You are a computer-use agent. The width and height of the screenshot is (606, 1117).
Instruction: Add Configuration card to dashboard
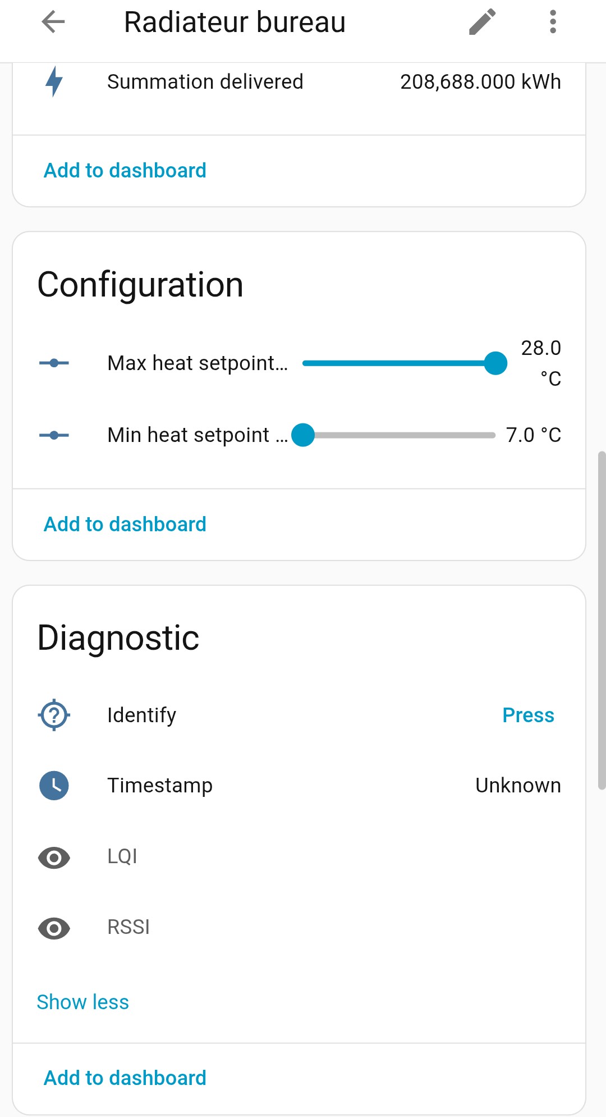[125, 524]
